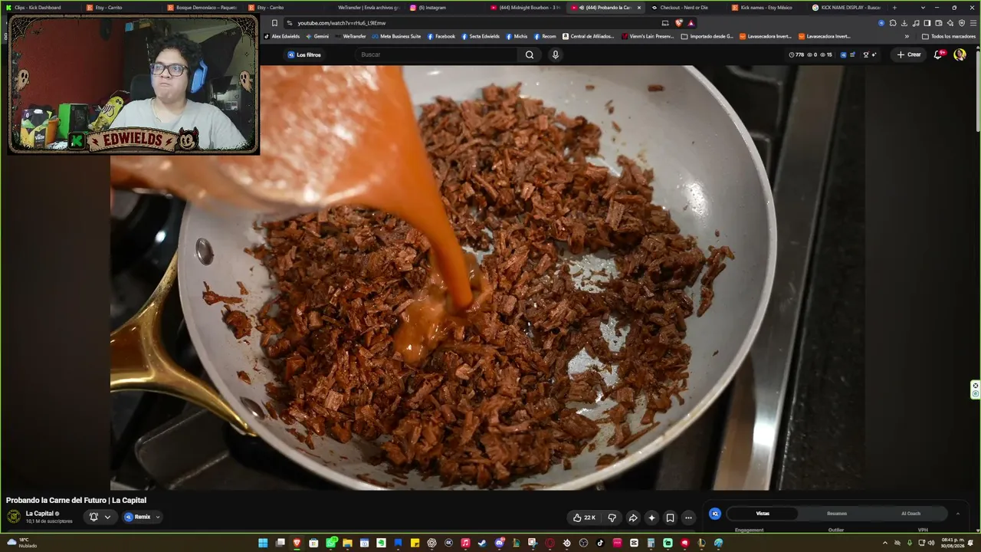981x552 pixels.
Task: Show hidden system tray icons
Action: click(885, 543)
